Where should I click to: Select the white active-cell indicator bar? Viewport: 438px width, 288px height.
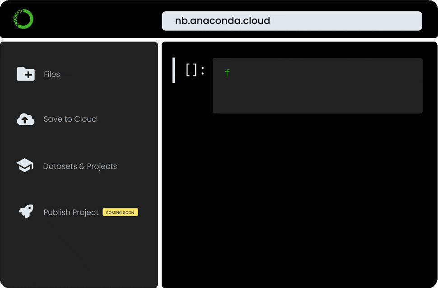(x=174, y=70)
